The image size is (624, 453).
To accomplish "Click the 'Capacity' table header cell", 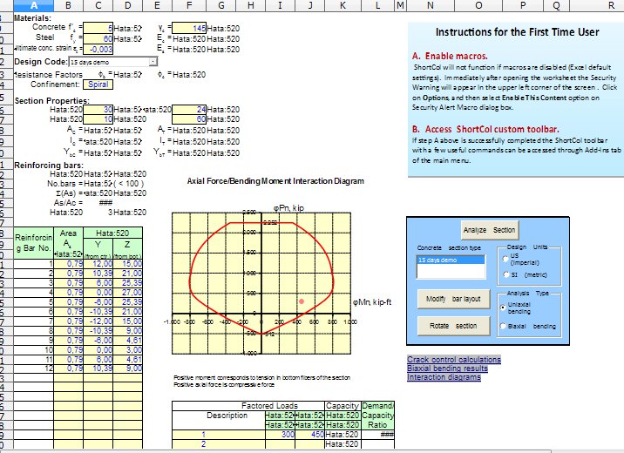I will [343, 406].
